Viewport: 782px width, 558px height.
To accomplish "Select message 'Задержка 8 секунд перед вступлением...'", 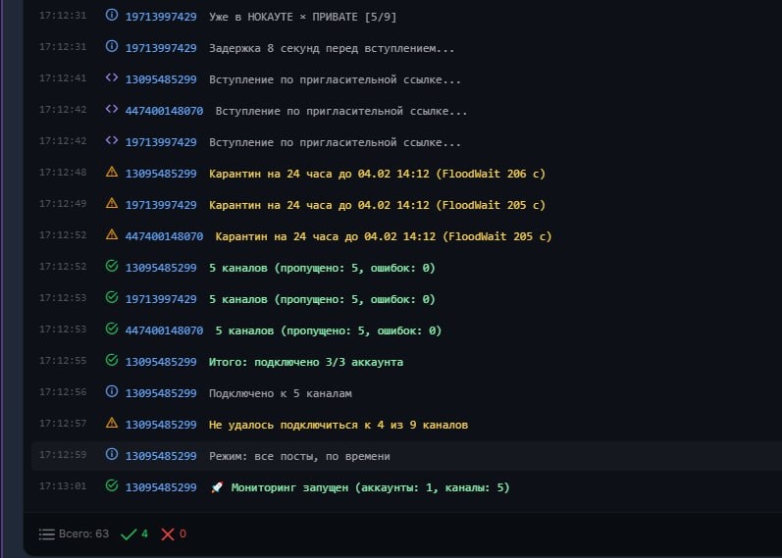I will pyautogui.click(x=332, y=48).
